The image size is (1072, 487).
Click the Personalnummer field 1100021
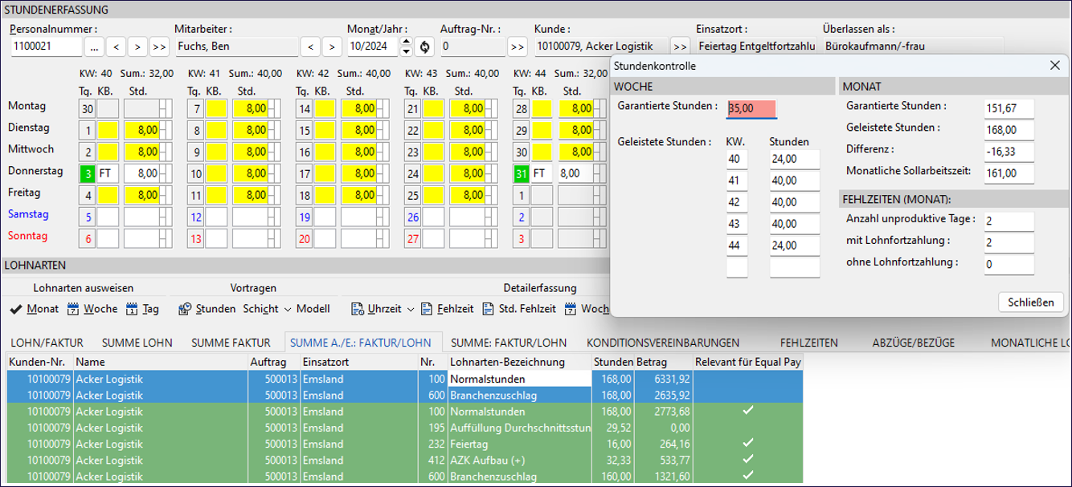[x=47, y=47]
